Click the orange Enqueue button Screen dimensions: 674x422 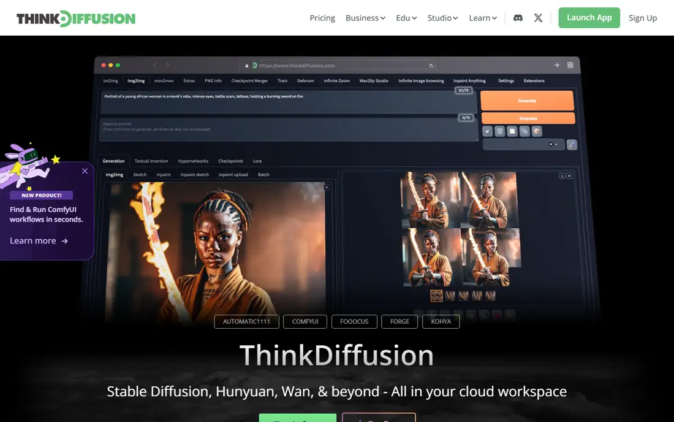tap(528, 118)
